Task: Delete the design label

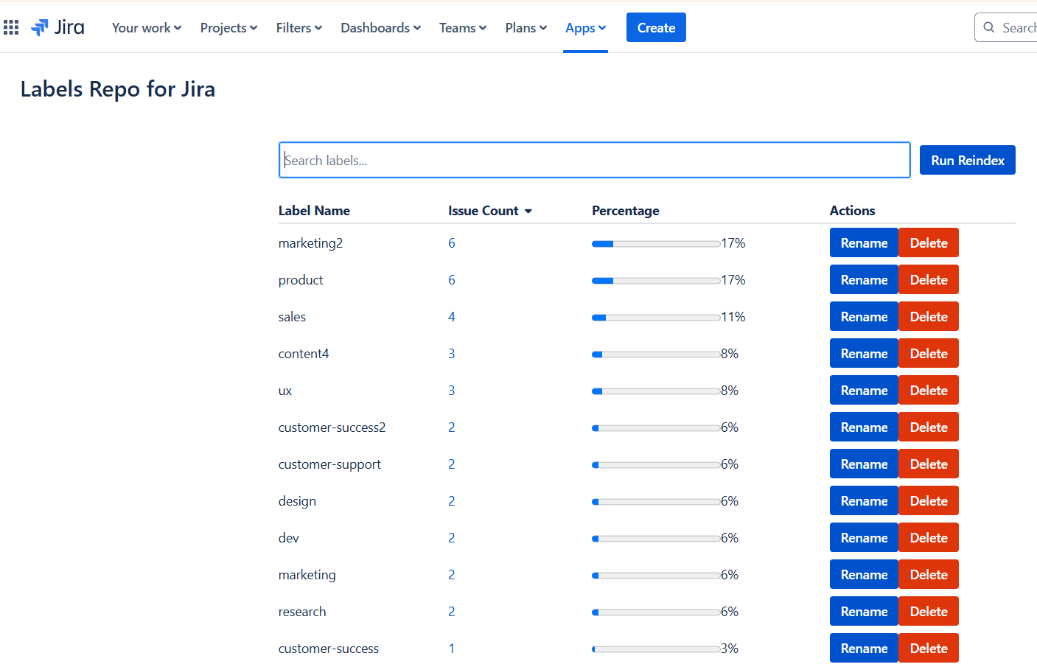Action: pos(929,500)
